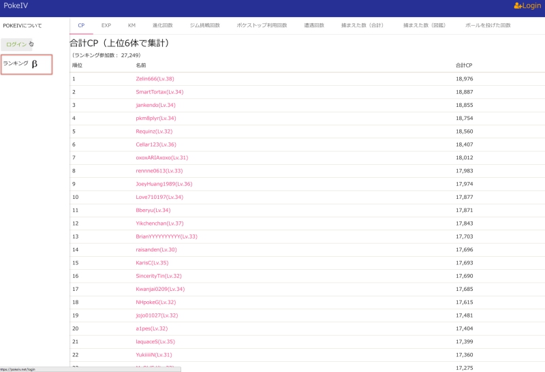Open the 捕まえた数（図鑑） tab

pos(424,25)
